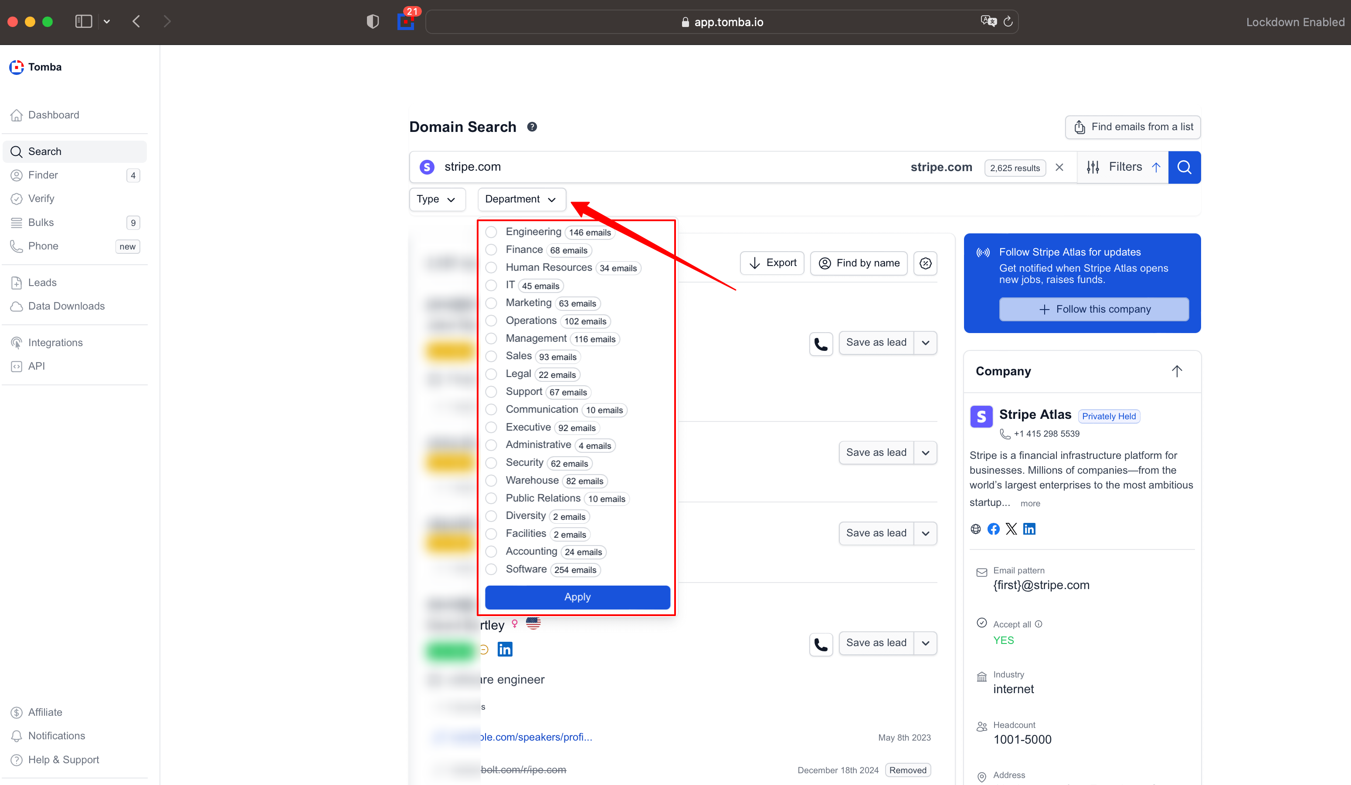Select the Operations department radio

tap(491, 321)
